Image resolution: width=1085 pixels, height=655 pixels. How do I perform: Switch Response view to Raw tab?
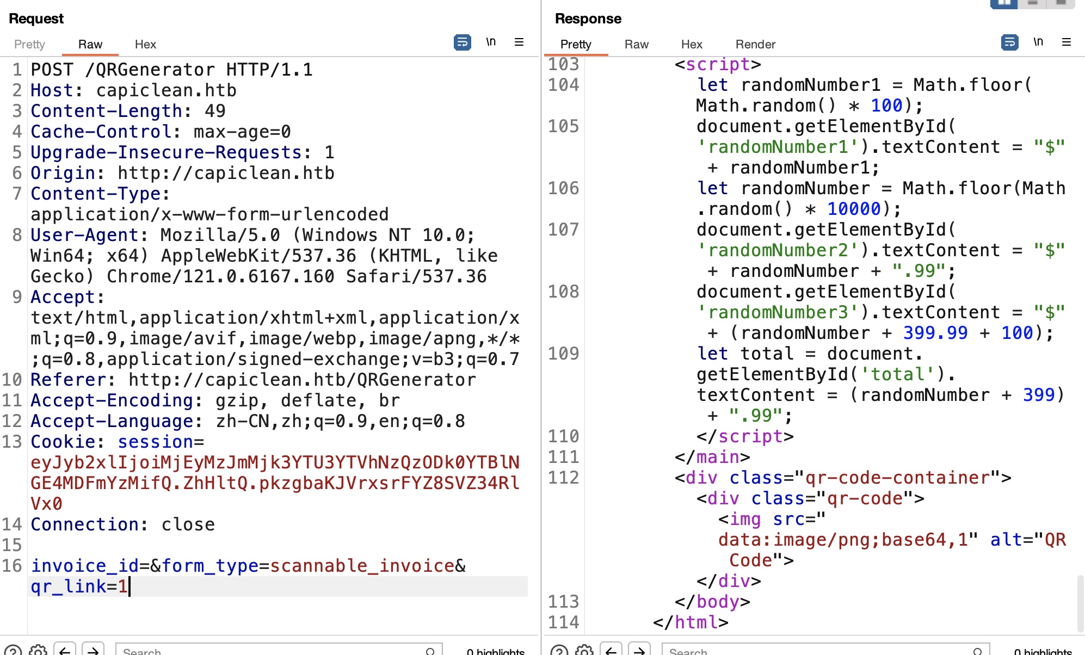[636, 44]
